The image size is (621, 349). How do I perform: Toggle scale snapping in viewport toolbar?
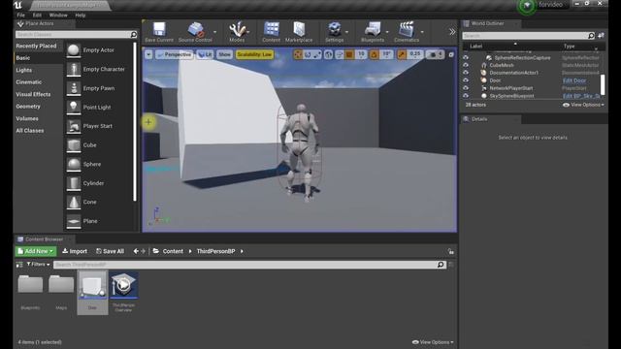coord(402,54)
